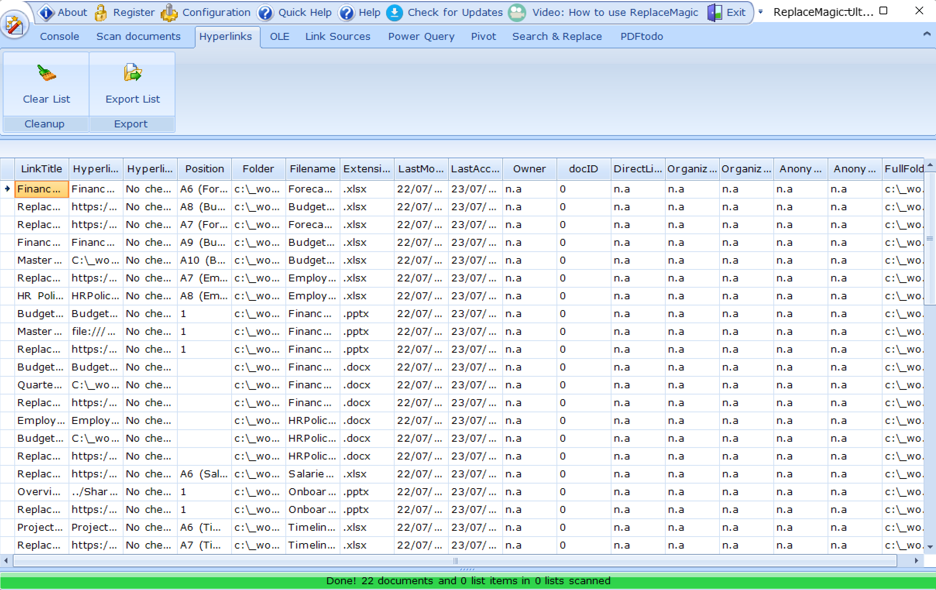Viewport: 936px width, 590px height.
Task: Click the FullFold column header
Action: click(903, 169)
